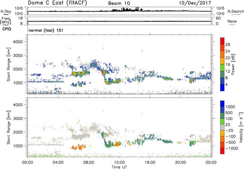Click the '04:00' time tick label

pos(58,163)
